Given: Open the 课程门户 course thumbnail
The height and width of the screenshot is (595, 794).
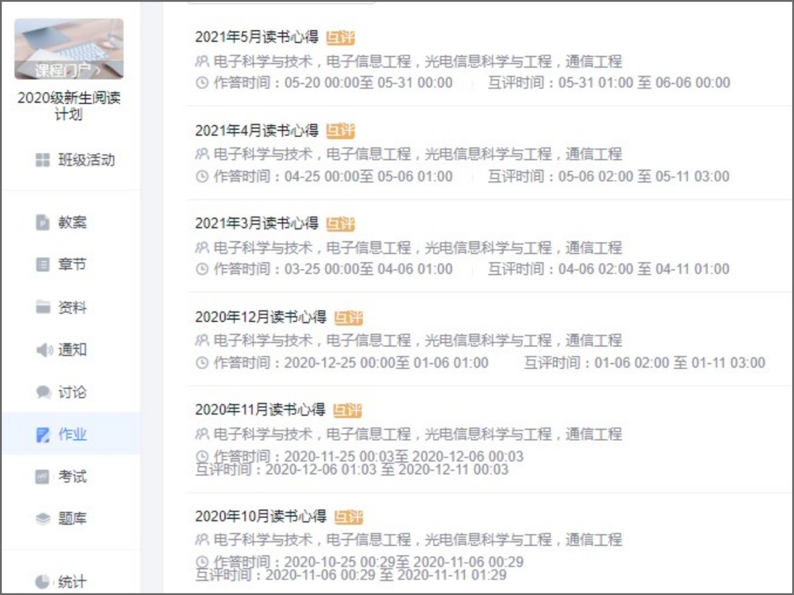Looking at the screenshot, I should pos(69,49).
